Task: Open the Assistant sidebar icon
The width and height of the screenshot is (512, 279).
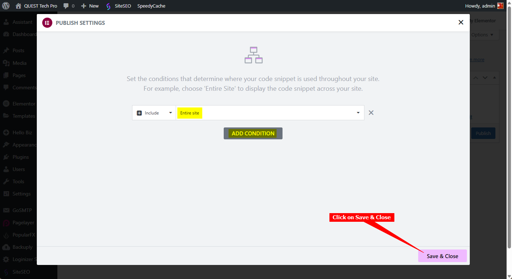Action: pos(6,22)
